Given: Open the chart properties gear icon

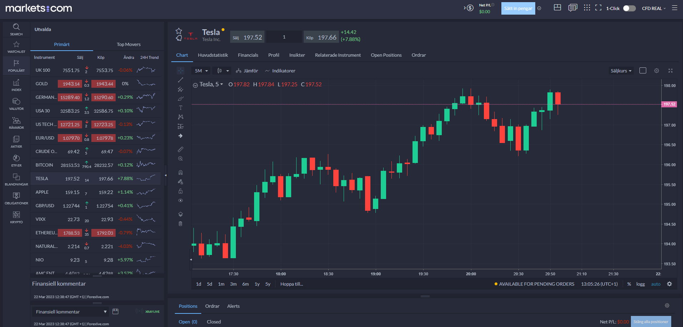Looking at the screenshot, I should pos(669,284).
